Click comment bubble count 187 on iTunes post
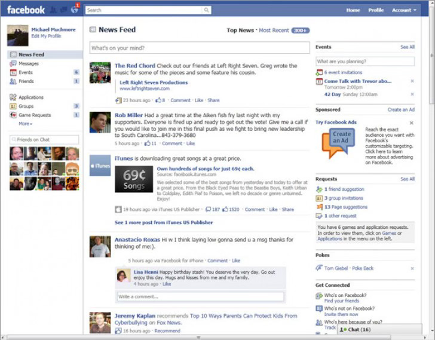This screenshot has width=435, height=340. (x=212, y=209)
